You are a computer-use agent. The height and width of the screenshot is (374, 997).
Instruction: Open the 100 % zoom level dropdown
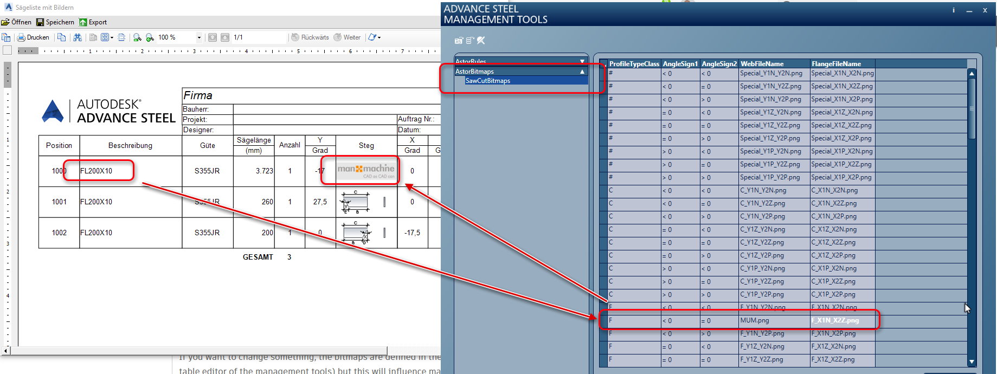point(199,37)
